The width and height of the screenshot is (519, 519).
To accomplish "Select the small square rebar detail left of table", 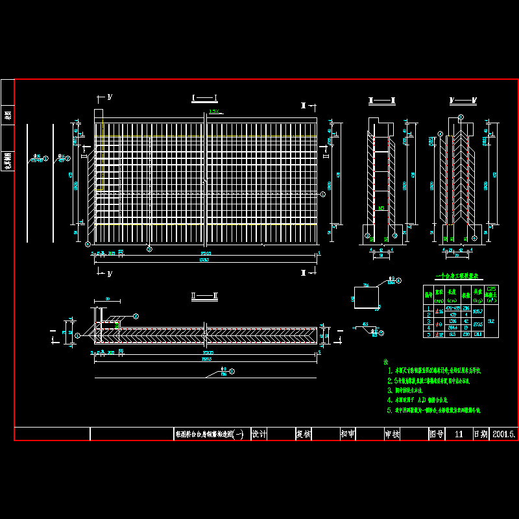I will click(x=367, y=297).
